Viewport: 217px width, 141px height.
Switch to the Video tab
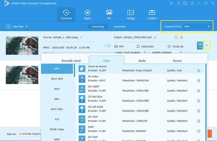(x=106, y=60)
